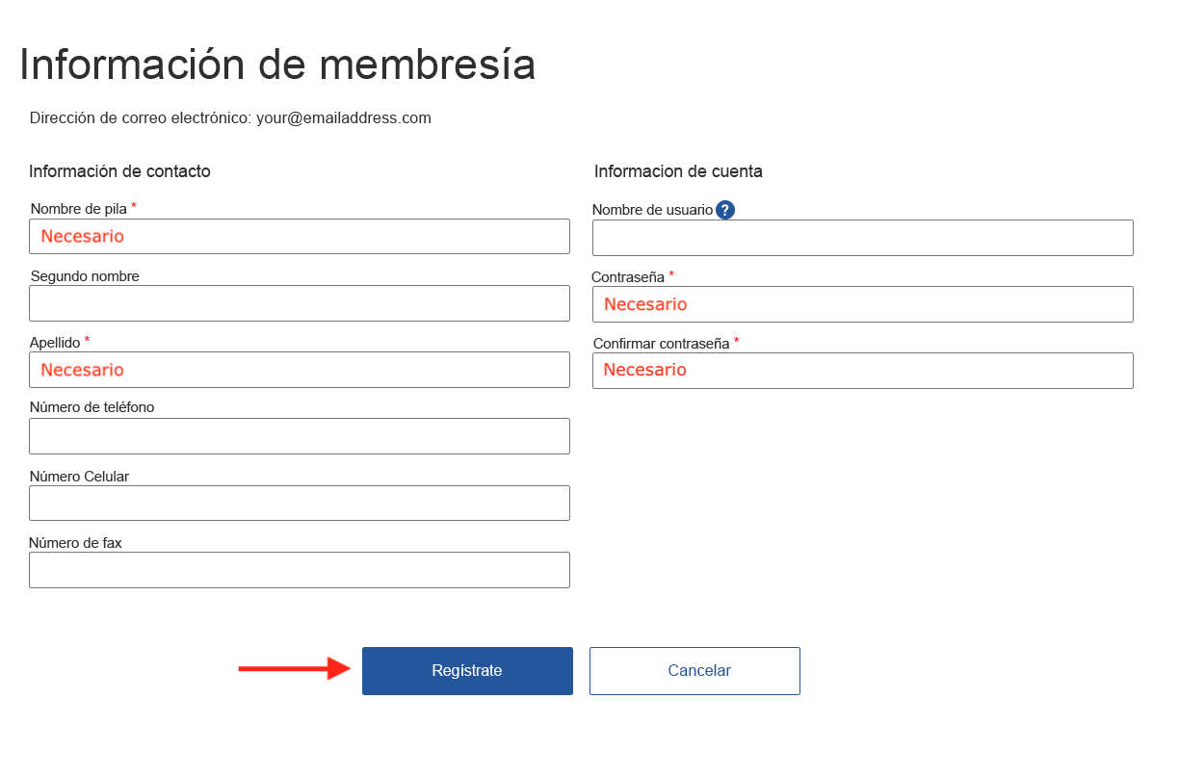Image resolution: width=1179 pixels, height=777 pixels.
Task: Select the Segundo nombre text box
Action: (300, 303)
